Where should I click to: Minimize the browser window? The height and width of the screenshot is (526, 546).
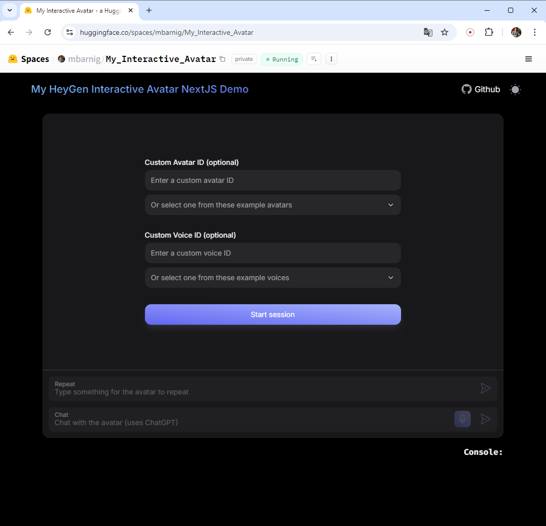pyautogui.click(x=487, y=10)
